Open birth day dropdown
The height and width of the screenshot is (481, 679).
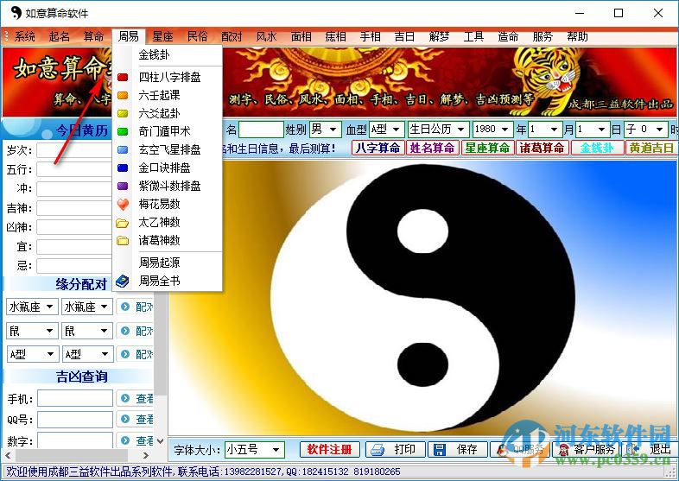coord(601,129)
